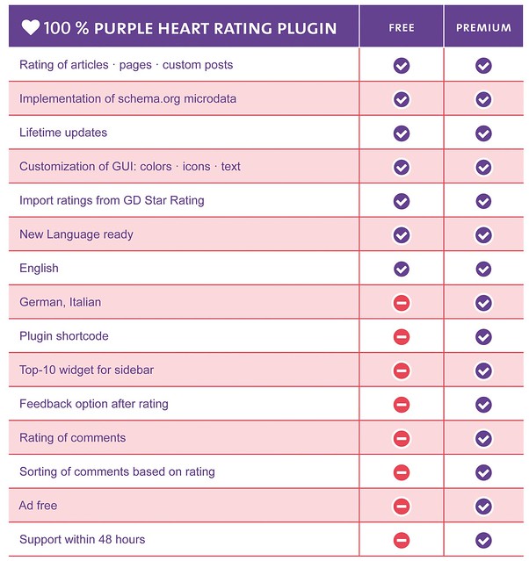
Task: Click the '100 % Purple Heart Rating Plugin' title
Action: point(190,28)
